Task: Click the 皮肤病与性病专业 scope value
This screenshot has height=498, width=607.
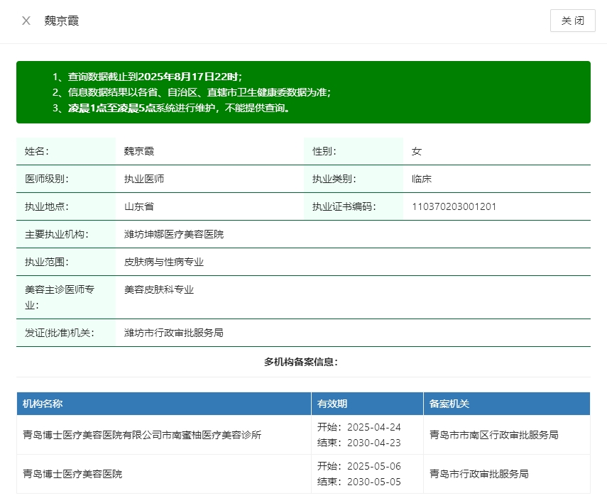Action: [x=164, y=262]
